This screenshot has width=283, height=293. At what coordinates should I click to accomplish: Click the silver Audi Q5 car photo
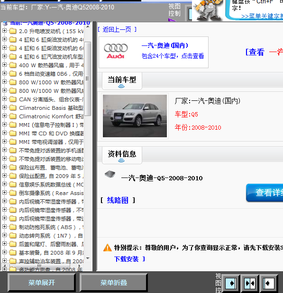point(135,116)
